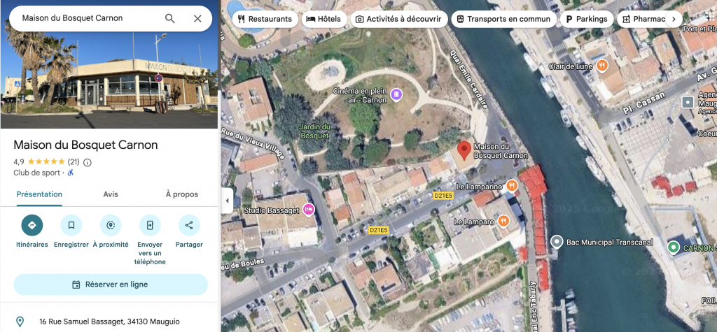
Task: Click the search magnifier icon
Action: pos(170,19)
